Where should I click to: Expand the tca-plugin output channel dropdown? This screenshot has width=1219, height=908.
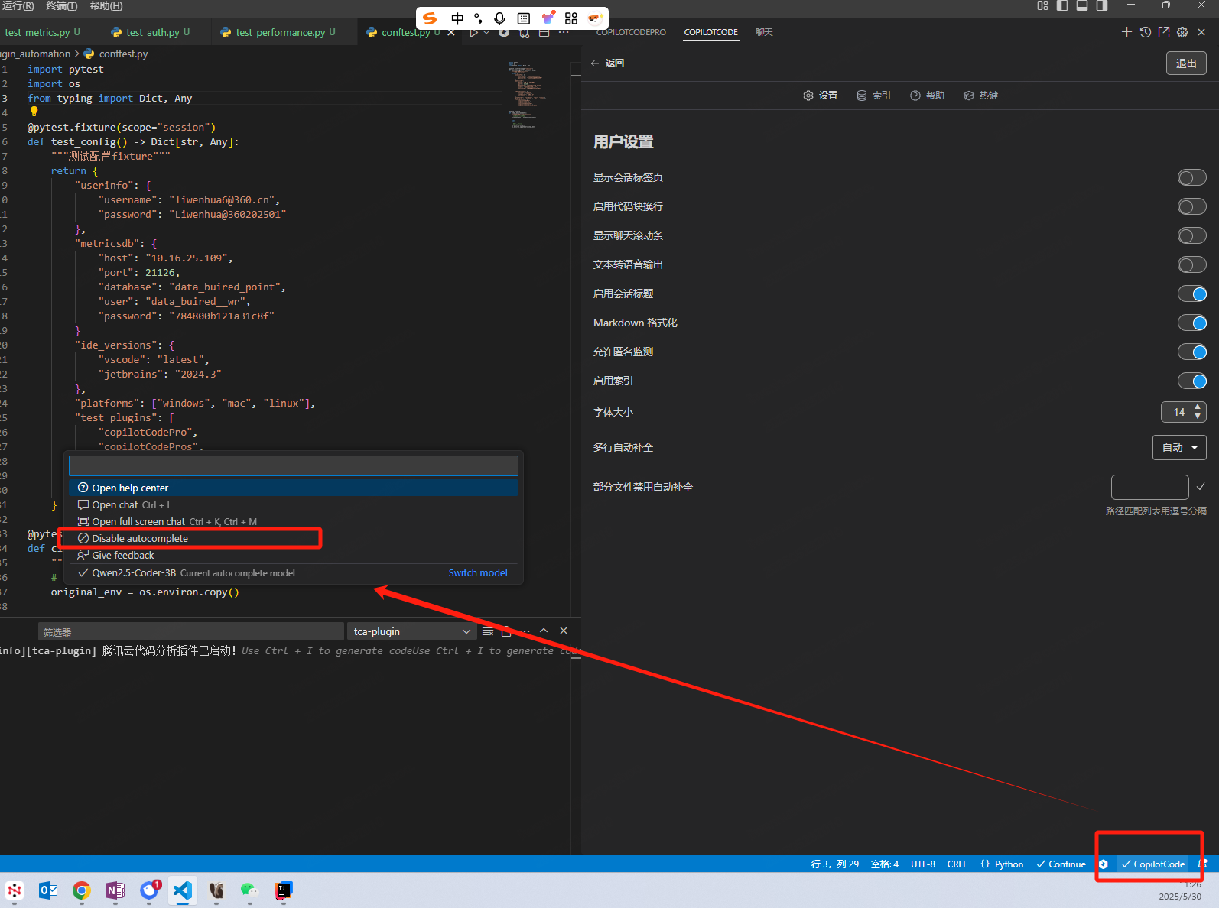412,631
